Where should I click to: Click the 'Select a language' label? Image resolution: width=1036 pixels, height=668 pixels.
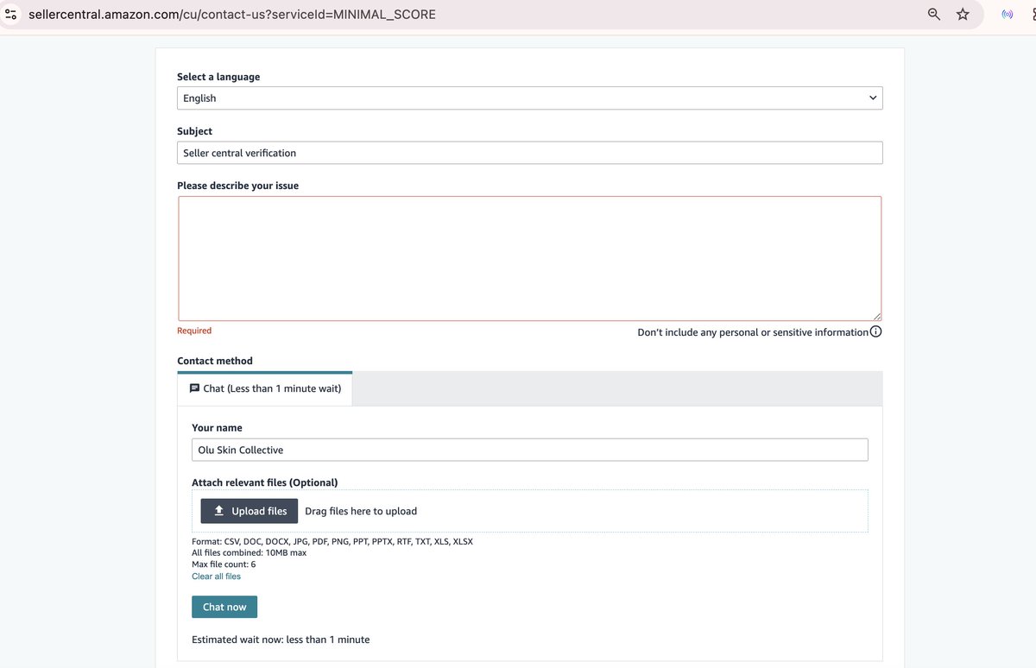218,77
